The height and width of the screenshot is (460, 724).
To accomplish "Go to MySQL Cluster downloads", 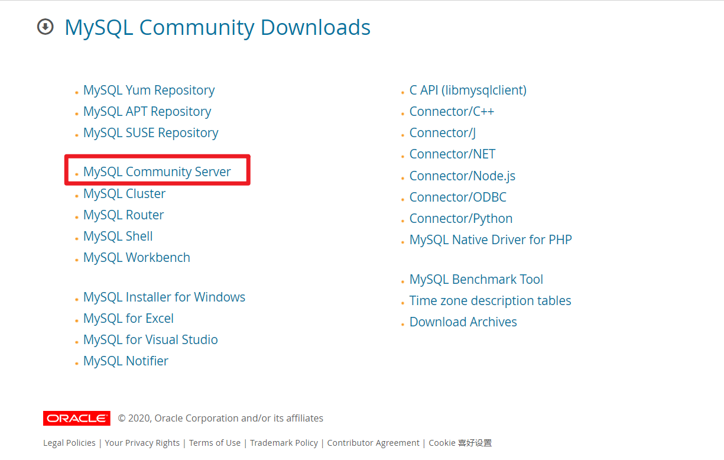I will 124,194.
